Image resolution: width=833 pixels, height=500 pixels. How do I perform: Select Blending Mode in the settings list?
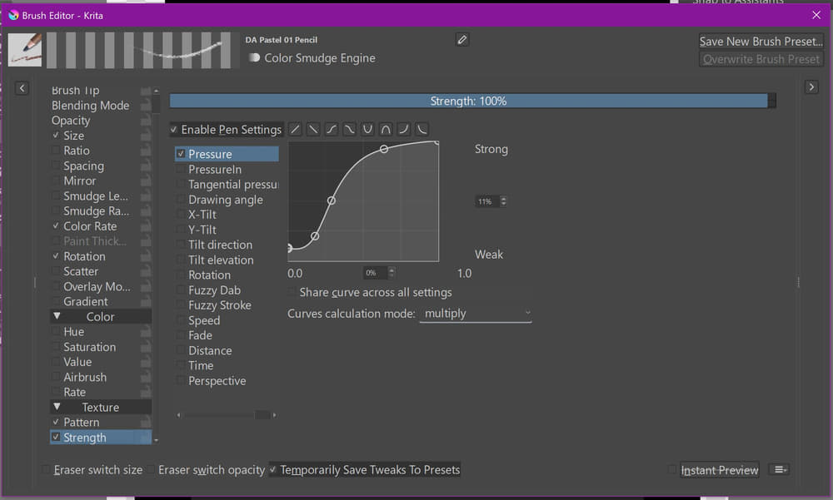coord(90,106)
